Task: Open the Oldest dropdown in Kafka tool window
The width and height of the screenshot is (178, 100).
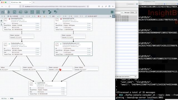Action: pyautogui.click(x=133, y=12)
